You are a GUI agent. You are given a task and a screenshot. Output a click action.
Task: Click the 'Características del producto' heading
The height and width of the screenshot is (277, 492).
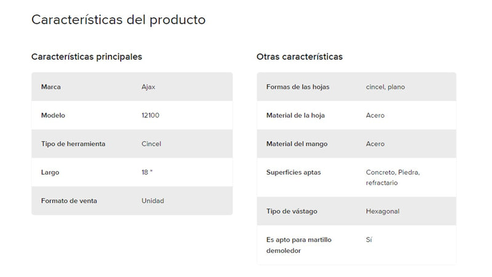(x=118, y=20)
